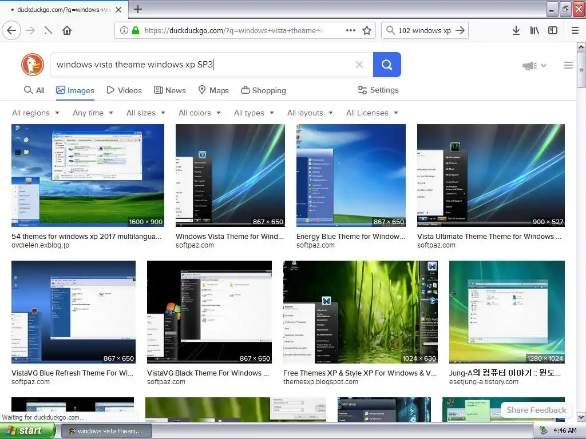This screenshot has width=586, height=439.
Task: Switch to the Maps tab
Action: 213,90
